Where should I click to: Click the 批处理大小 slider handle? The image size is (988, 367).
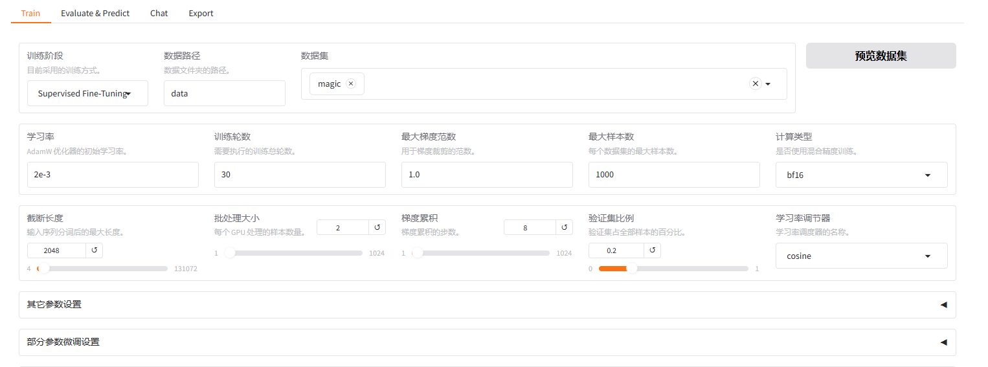click(x=230, y=253)
